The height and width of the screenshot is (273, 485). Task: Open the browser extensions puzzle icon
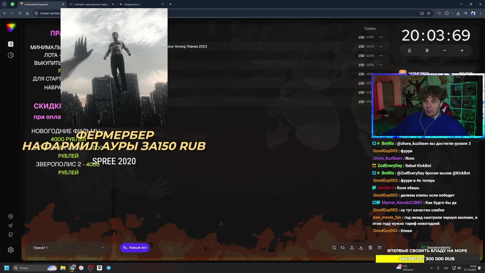point(447,13)
